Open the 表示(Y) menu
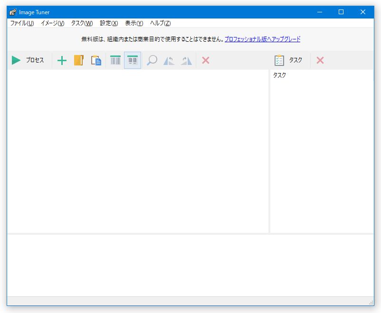The height and width of the screenshot is (313, 381). pos(134,23)
